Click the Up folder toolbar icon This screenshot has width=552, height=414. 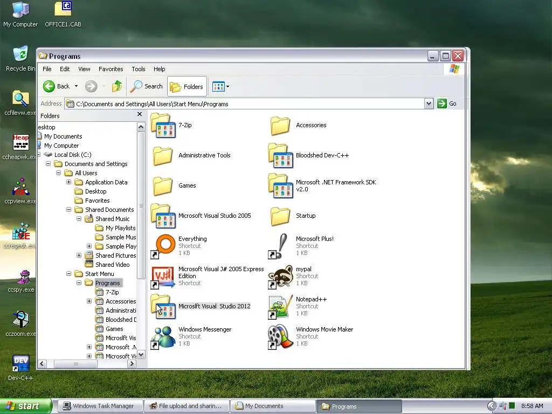click(117, 86)
